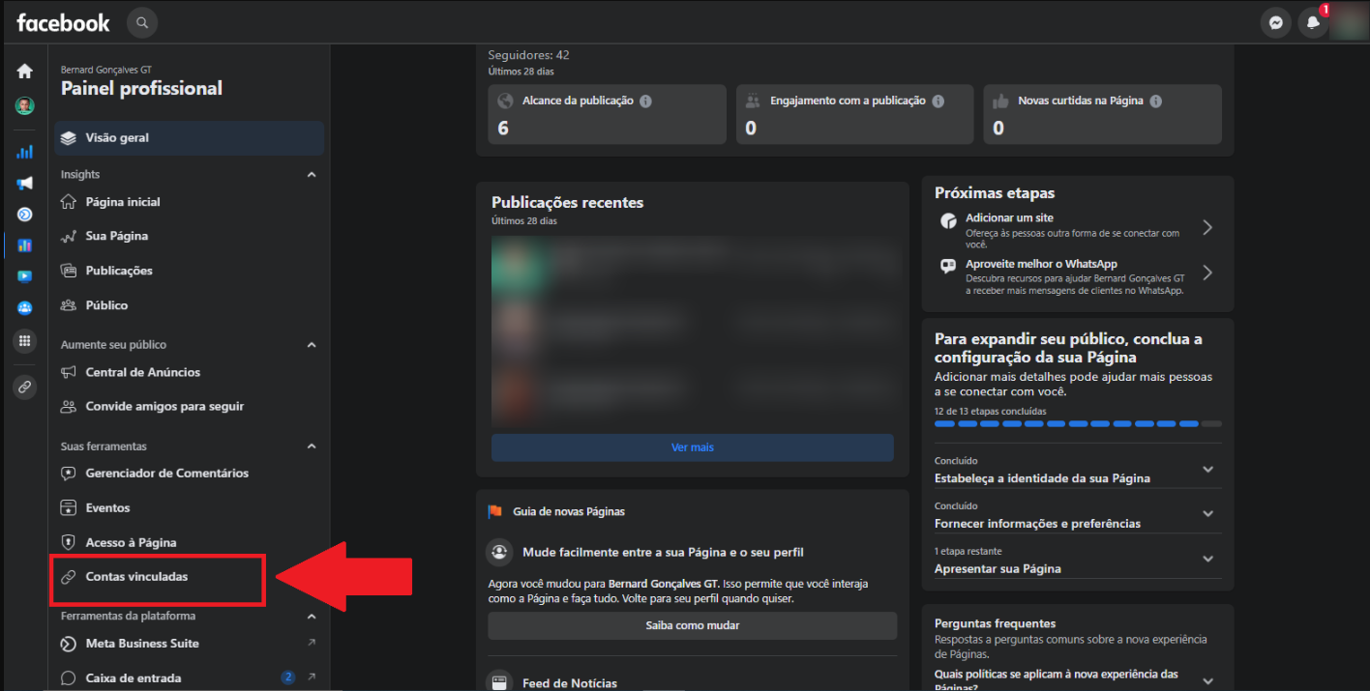The width and height of the screenshot is (1370, 691).
Task: Open the Aproveite melhor o WhatsApp arrow
Action: coord(1206,274)
